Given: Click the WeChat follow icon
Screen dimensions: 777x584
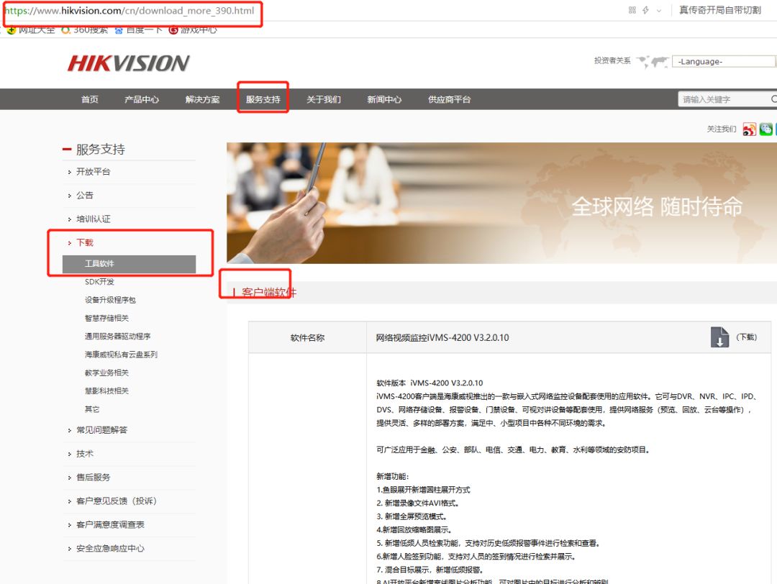Looking at the screenshot, I should 766,129.
